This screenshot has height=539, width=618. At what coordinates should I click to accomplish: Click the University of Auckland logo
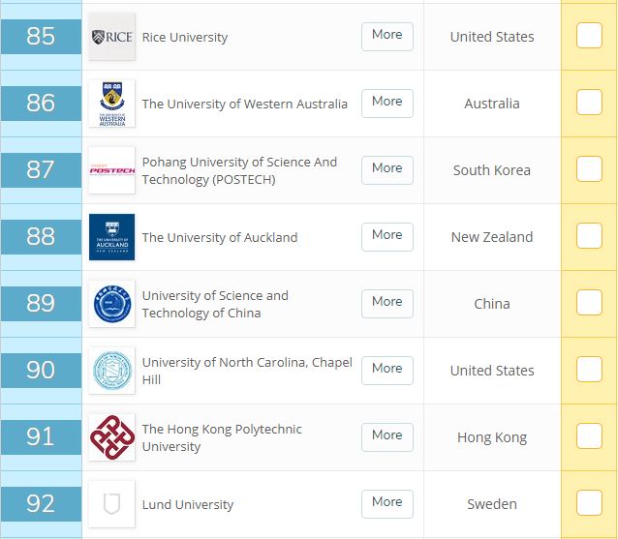pyautogui.click(x=111, y=237)
